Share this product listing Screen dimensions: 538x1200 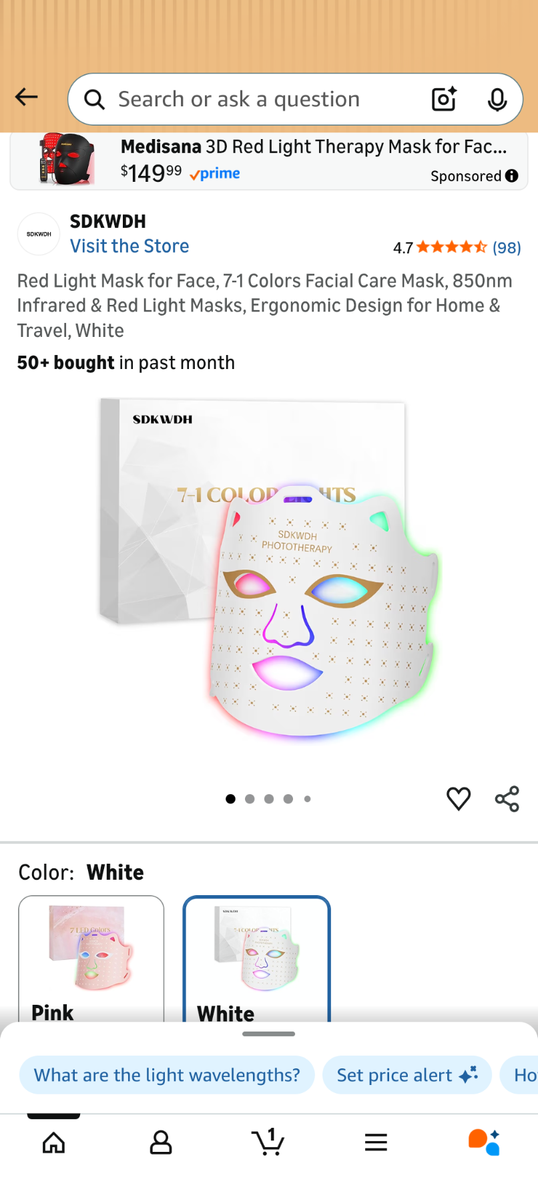(x=507, y=798)
